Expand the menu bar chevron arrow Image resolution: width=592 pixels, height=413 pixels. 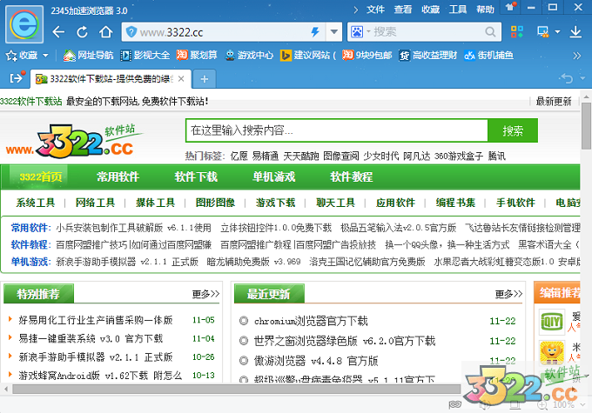pos(356,10)
